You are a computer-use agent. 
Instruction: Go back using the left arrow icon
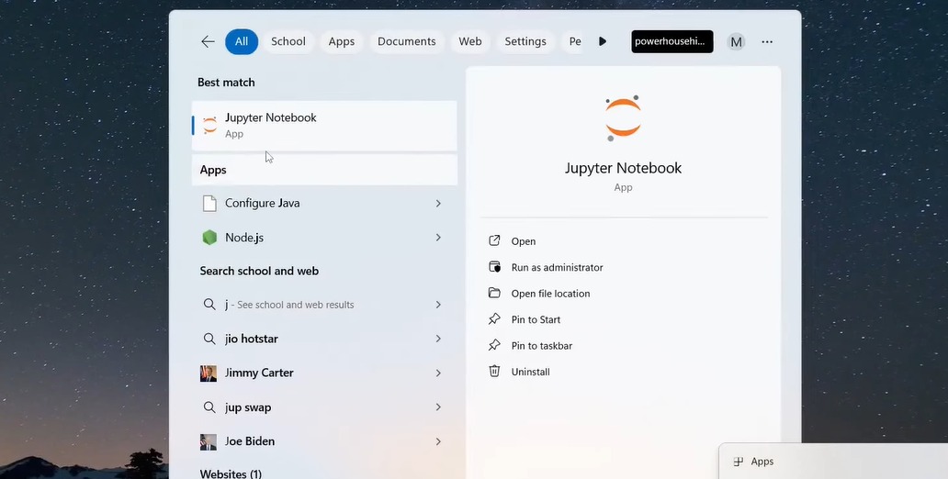tap(208, 41)
